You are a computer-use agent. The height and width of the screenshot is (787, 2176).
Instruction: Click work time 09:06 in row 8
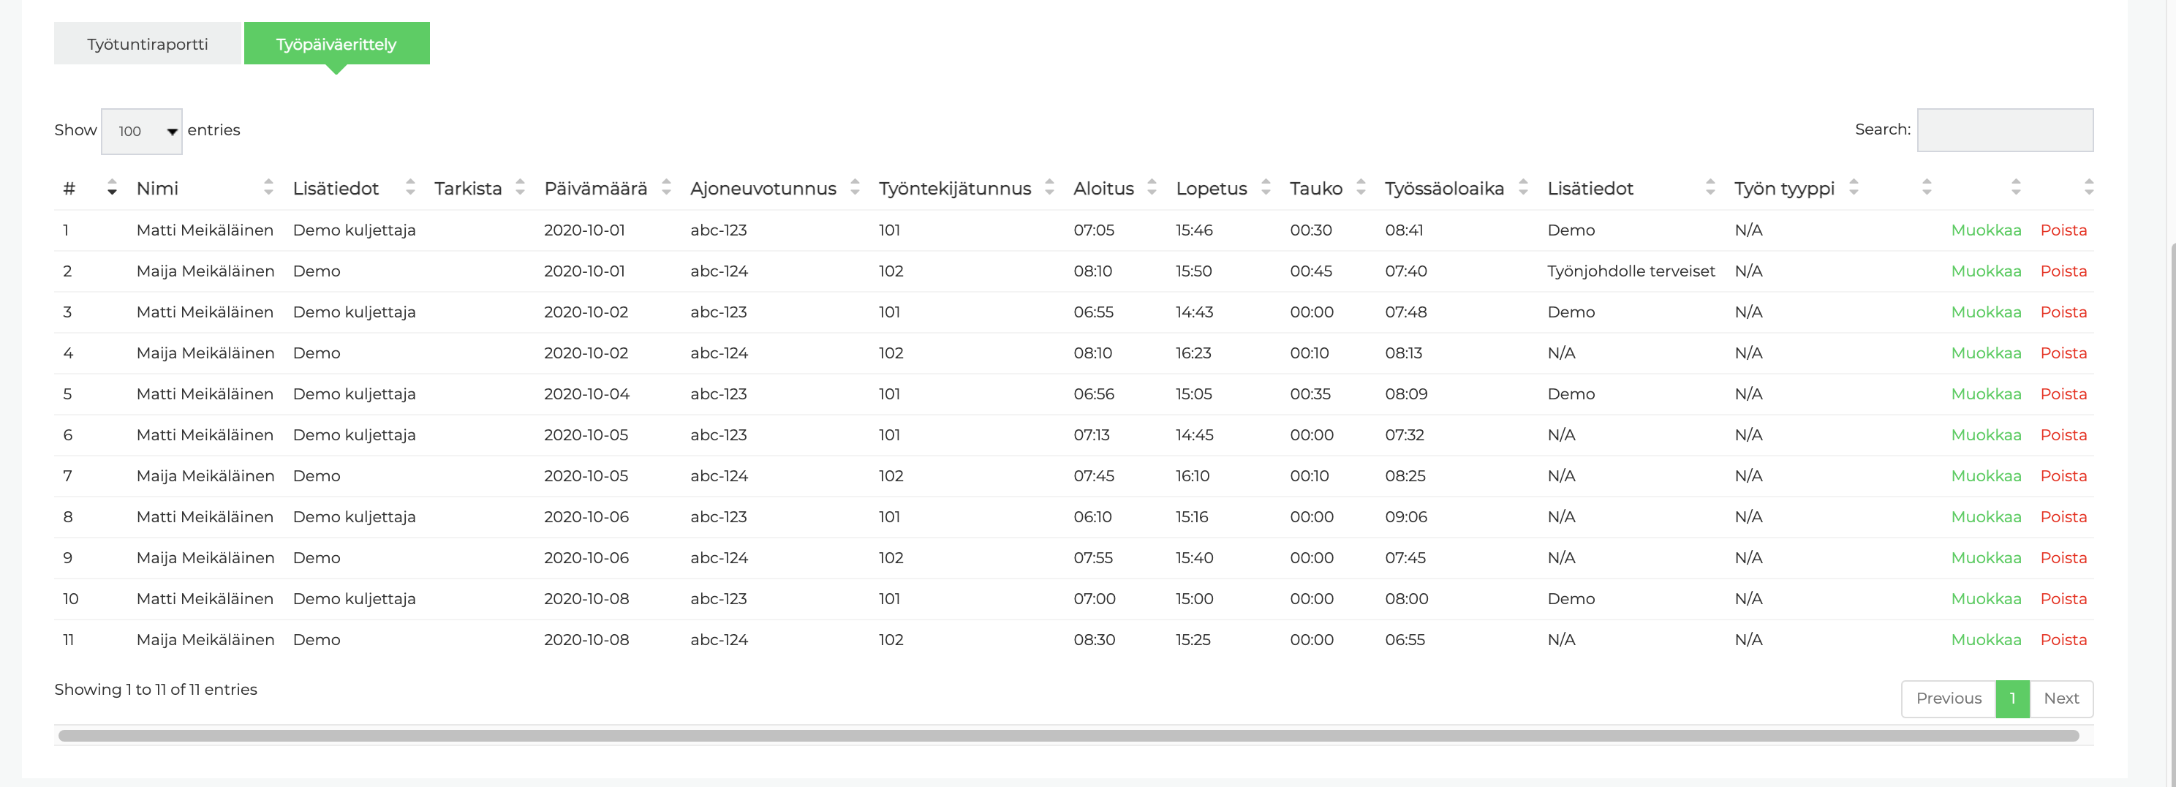1405,517
